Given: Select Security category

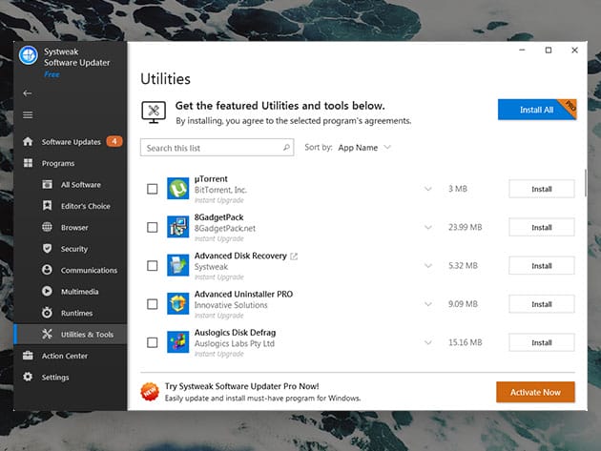Looking at the screenshot, I should 71,249.
